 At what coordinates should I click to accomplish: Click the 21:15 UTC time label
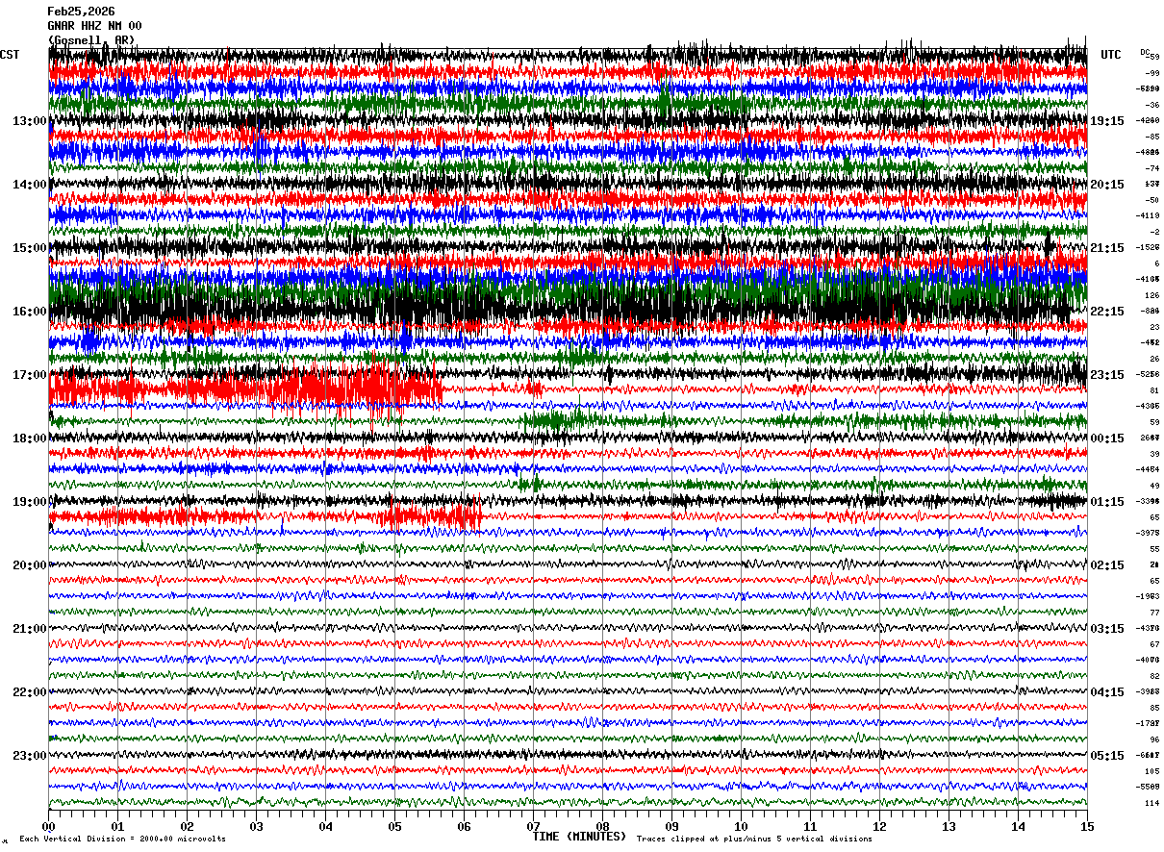[x=1107, y=248]
